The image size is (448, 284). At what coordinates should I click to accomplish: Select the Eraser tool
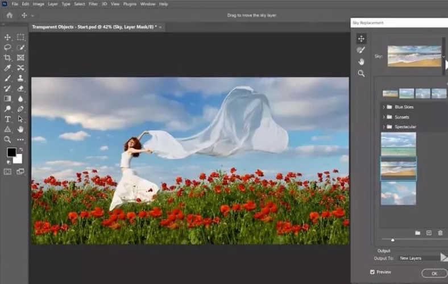[20, 89]
